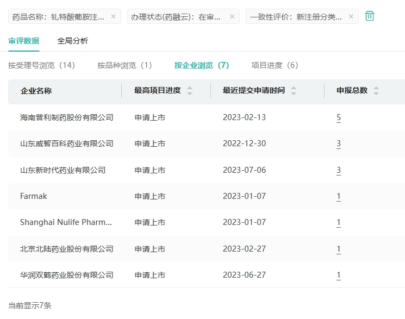
Task: Select the 审评数据 tab
Action: 23,41
